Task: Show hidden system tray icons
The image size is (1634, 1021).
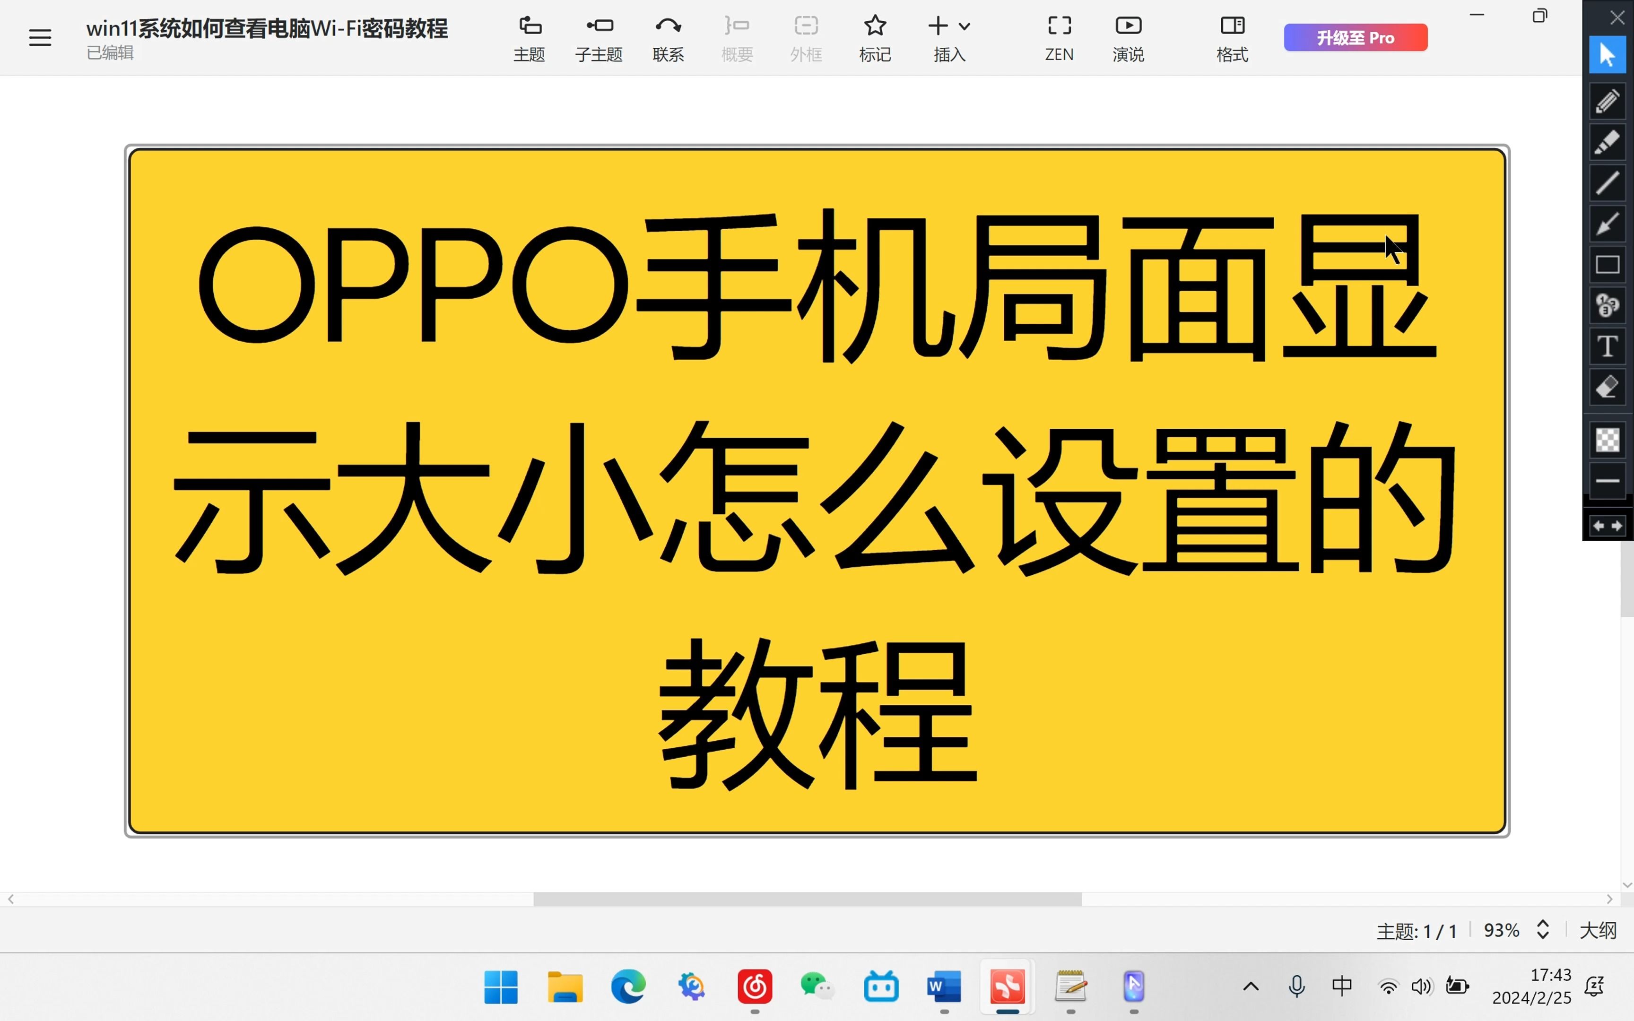Action: [x=1251, y=986]
